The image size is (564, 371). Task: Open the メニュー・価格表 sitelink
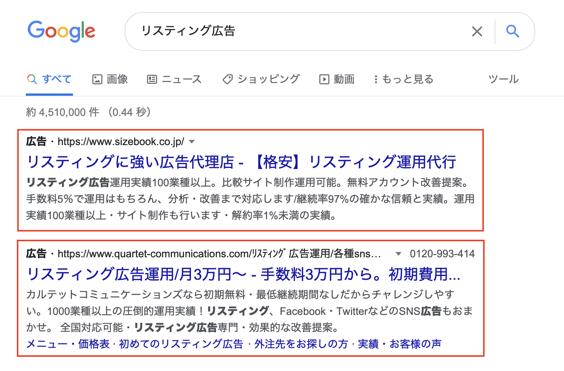pyautogui.click(x=68, y=344)
